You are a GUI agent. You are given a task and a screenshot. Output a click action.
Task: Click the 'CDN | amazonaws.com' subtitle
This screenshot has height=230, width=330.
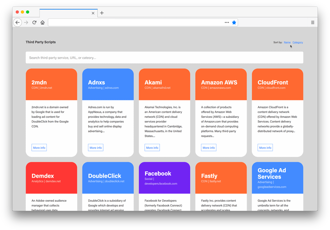[216, 88]
